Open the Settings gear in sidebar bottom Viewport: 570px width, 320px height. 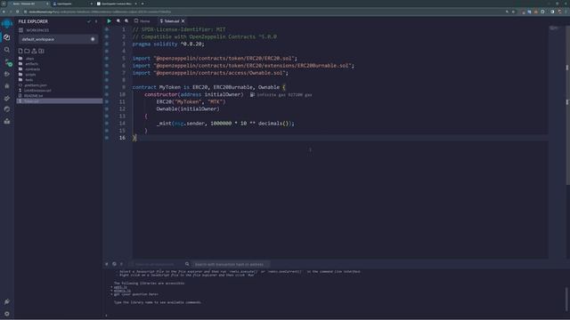click(7, 314)
